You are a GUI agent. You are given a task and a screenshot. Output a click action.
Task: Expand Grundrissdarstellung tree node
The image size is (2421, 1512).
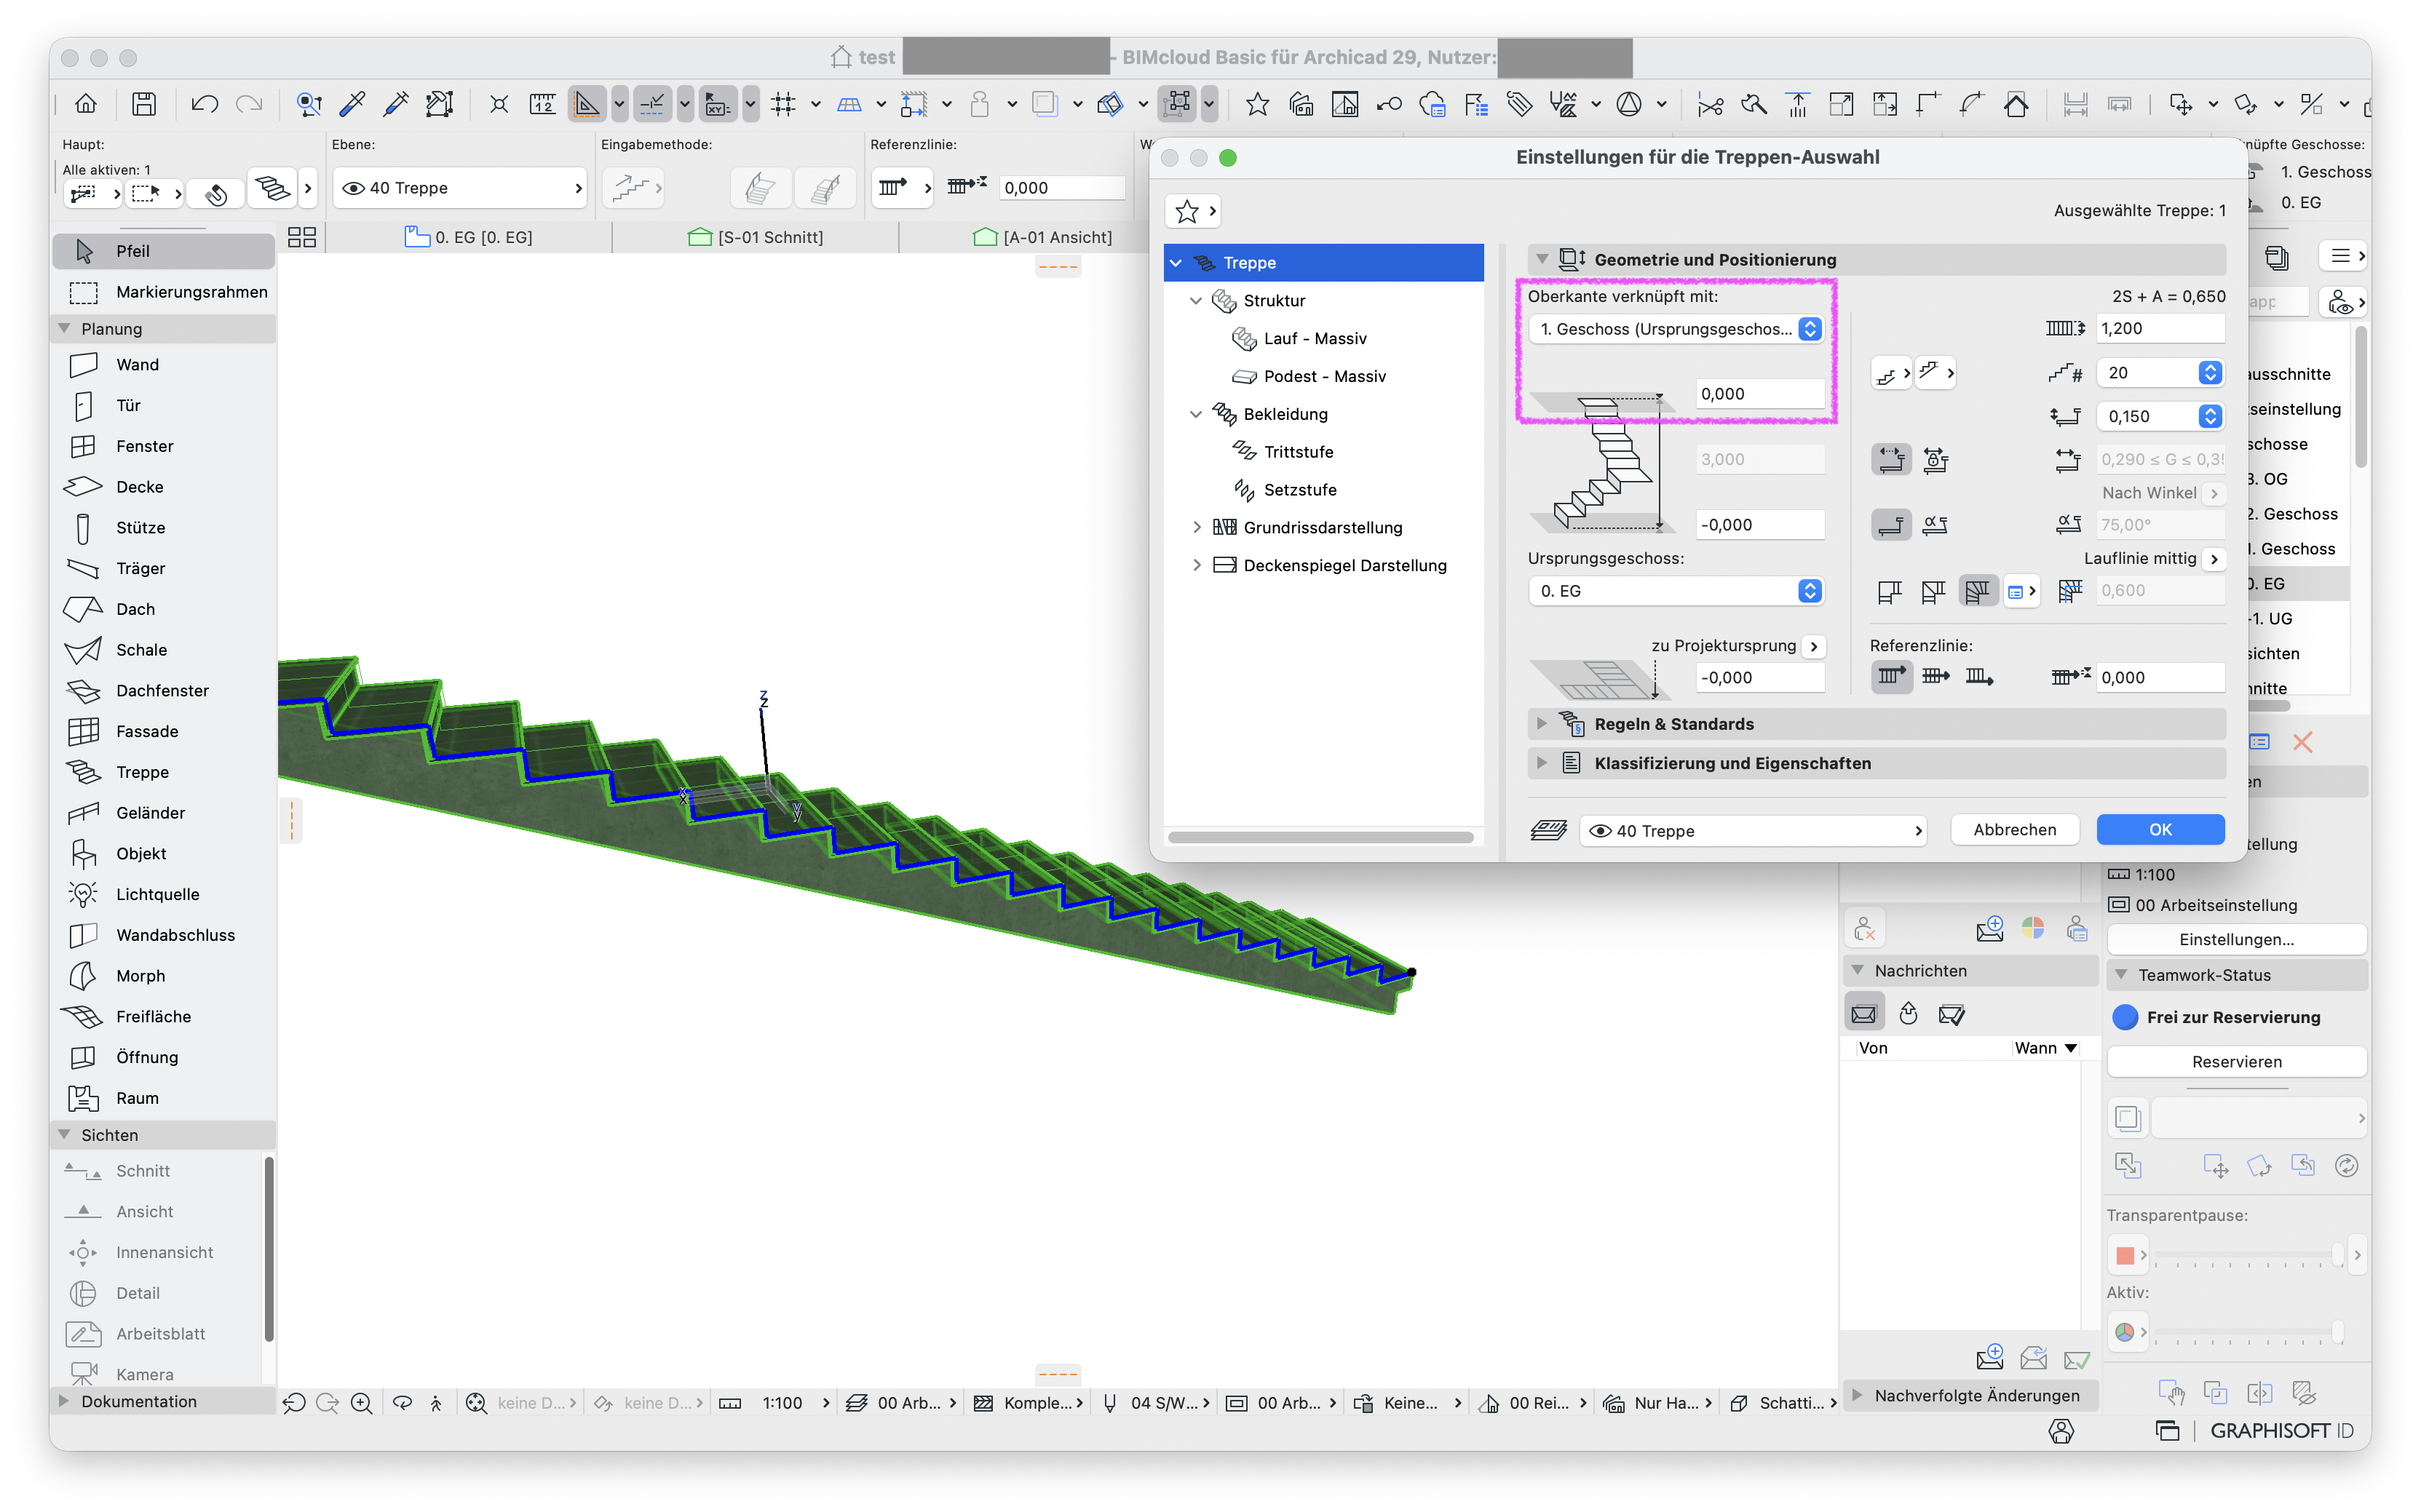(x=1197, y=528)
